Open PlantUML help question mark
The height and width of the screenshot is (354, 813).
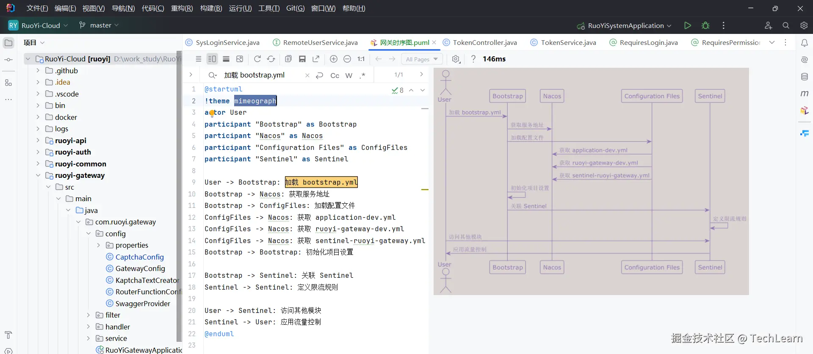coord(473,59)
